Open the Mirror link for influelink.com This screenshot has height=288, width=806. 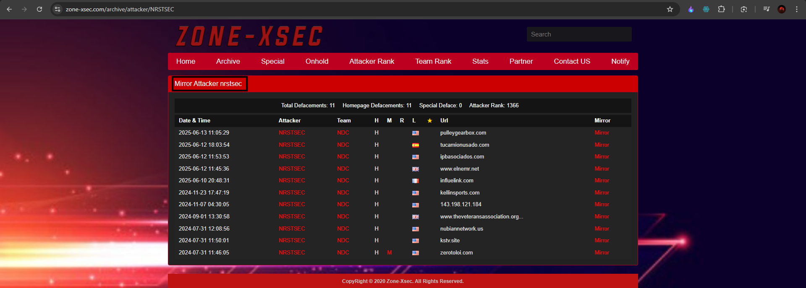[602, 180]
